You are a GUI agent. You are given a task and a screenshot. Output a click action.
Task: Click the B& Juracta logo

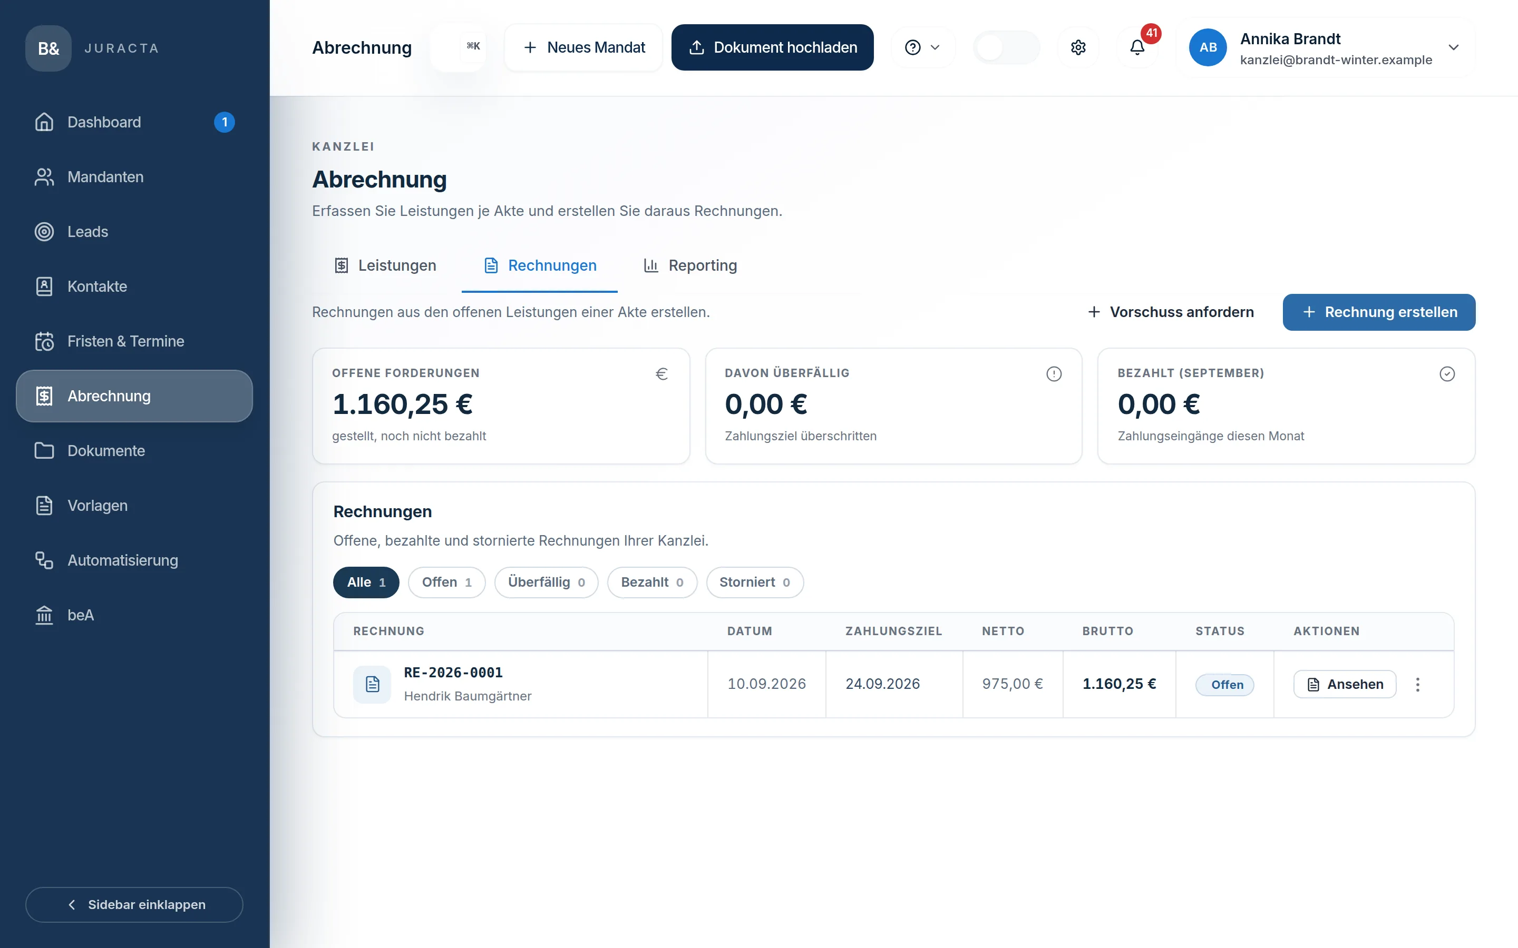click(x=48, y=48)
